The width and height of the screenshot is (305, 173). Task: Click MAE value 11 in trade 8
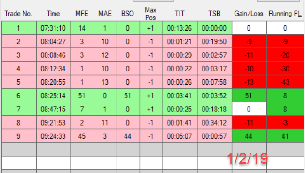coord(105,123)
